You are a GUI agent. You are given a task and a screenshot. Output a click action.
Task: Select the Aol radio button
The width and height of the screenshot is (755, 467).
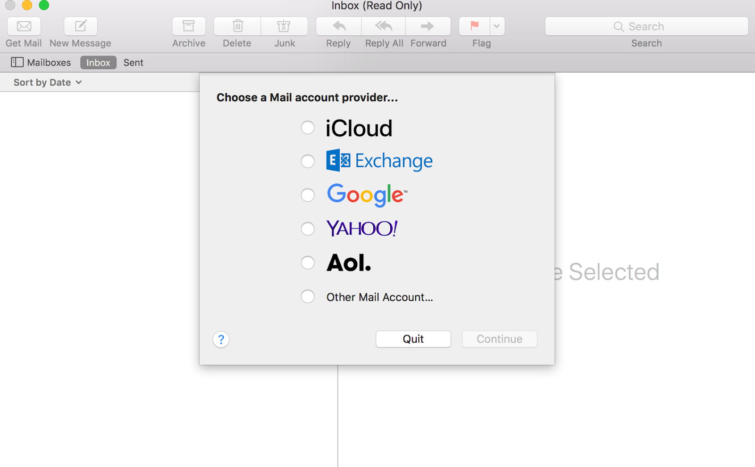tap(308, 262)
